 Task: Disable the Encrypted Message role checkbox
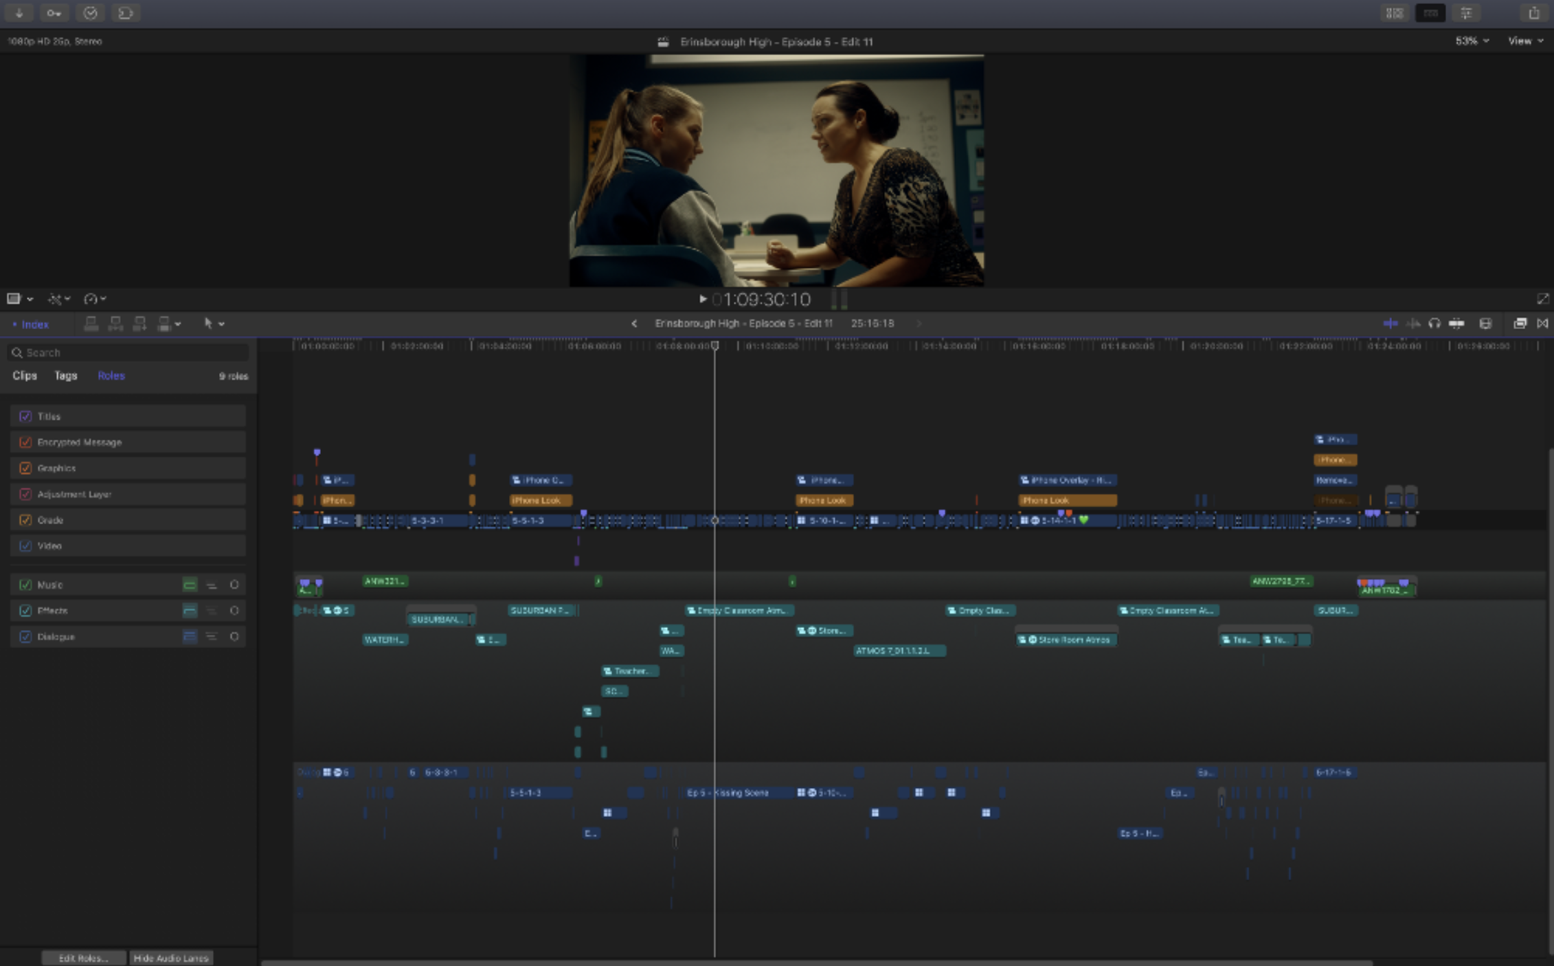[25, 442]
